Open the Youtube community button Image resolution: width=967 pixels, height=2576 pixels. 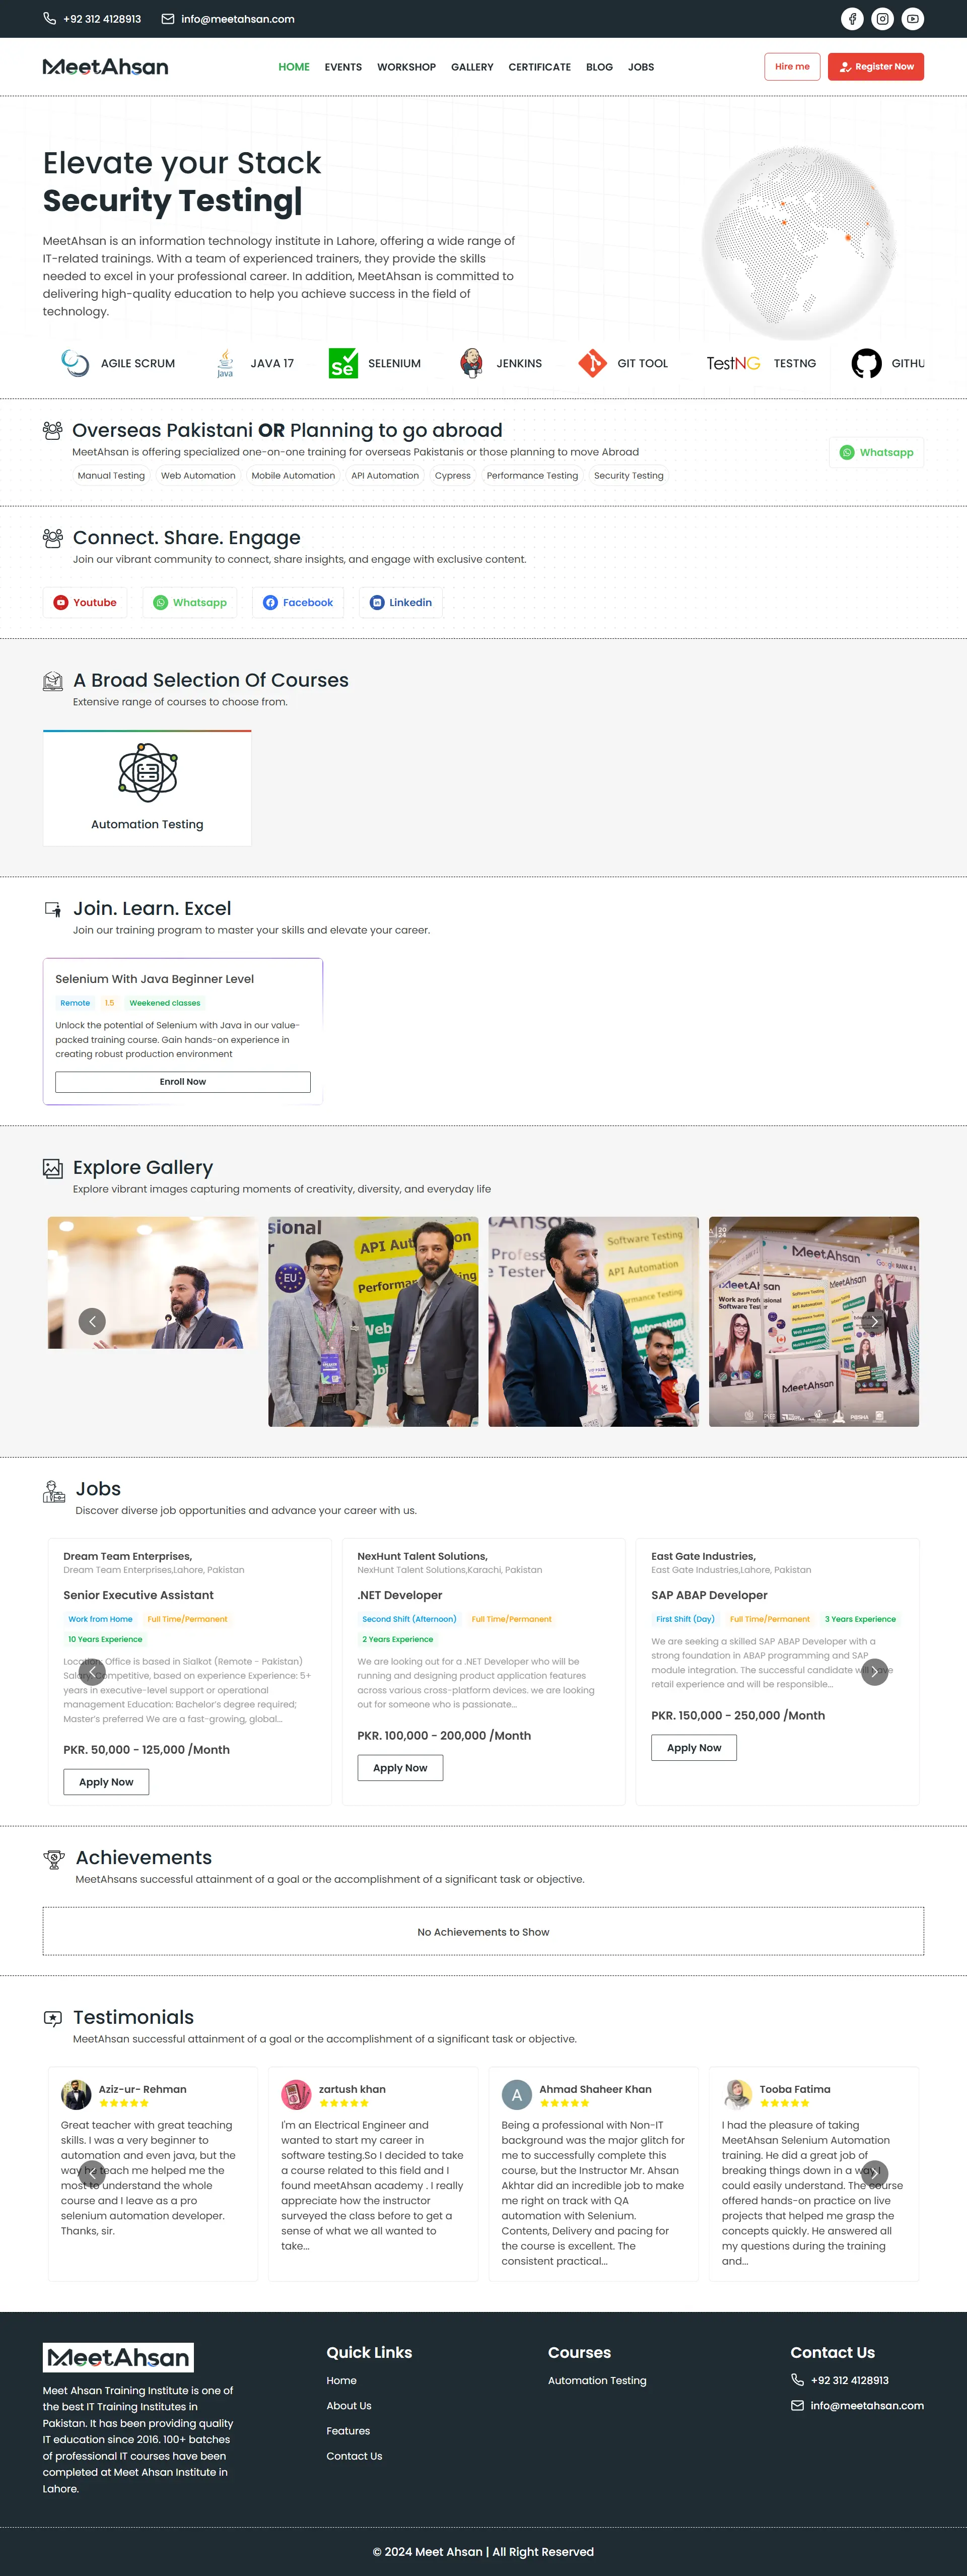[85, 602]
